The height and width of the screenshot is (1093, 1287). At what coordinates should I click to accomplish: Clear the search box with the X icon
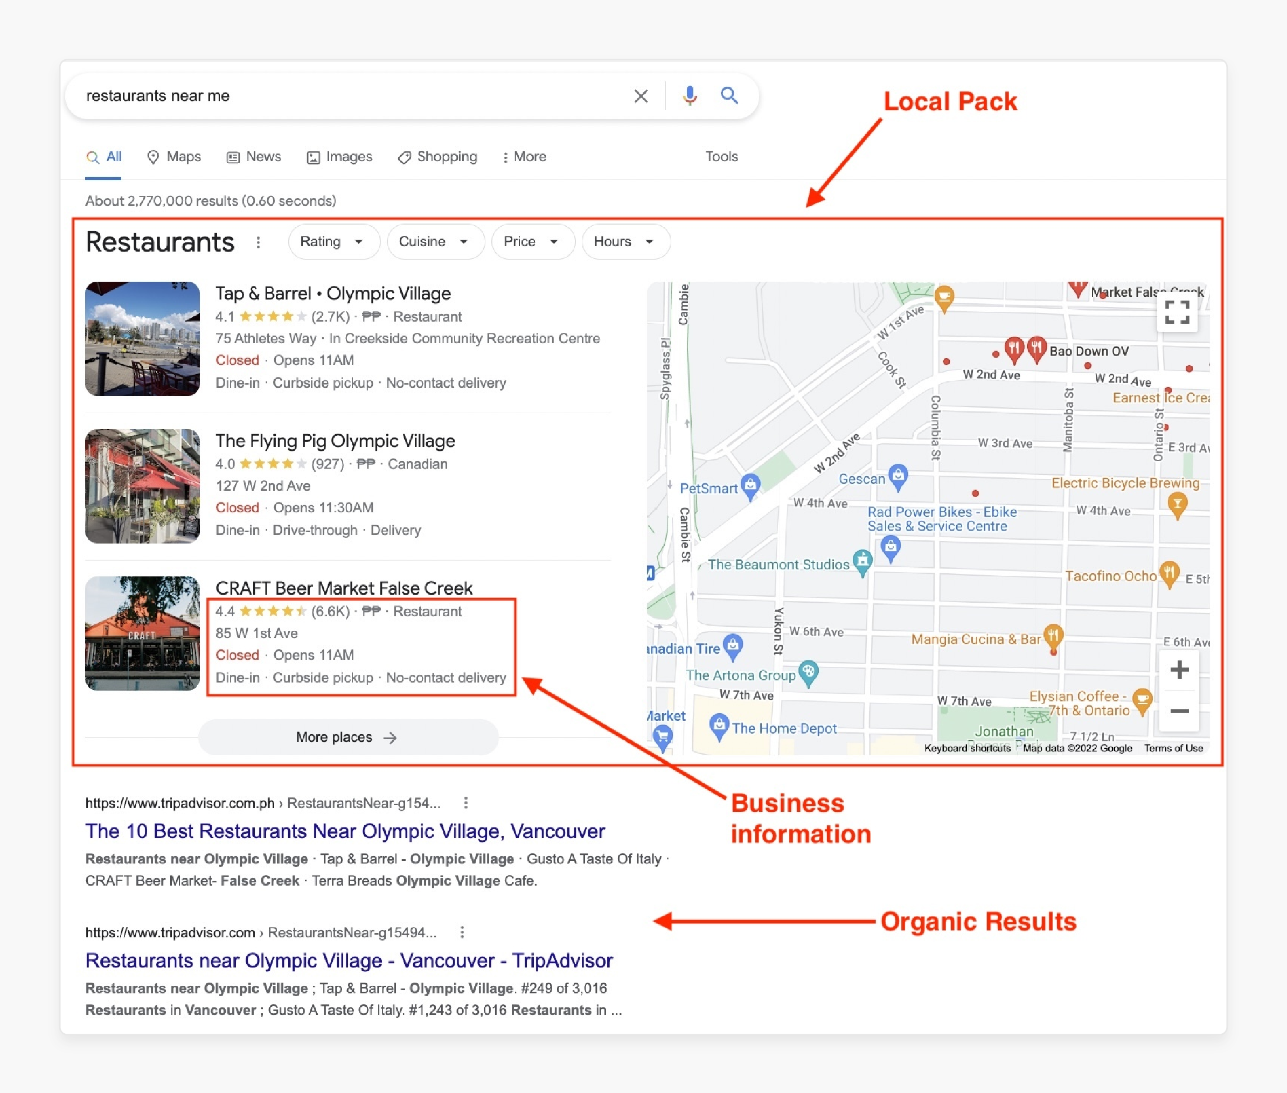pyautogui.click(x=641, y=96)
